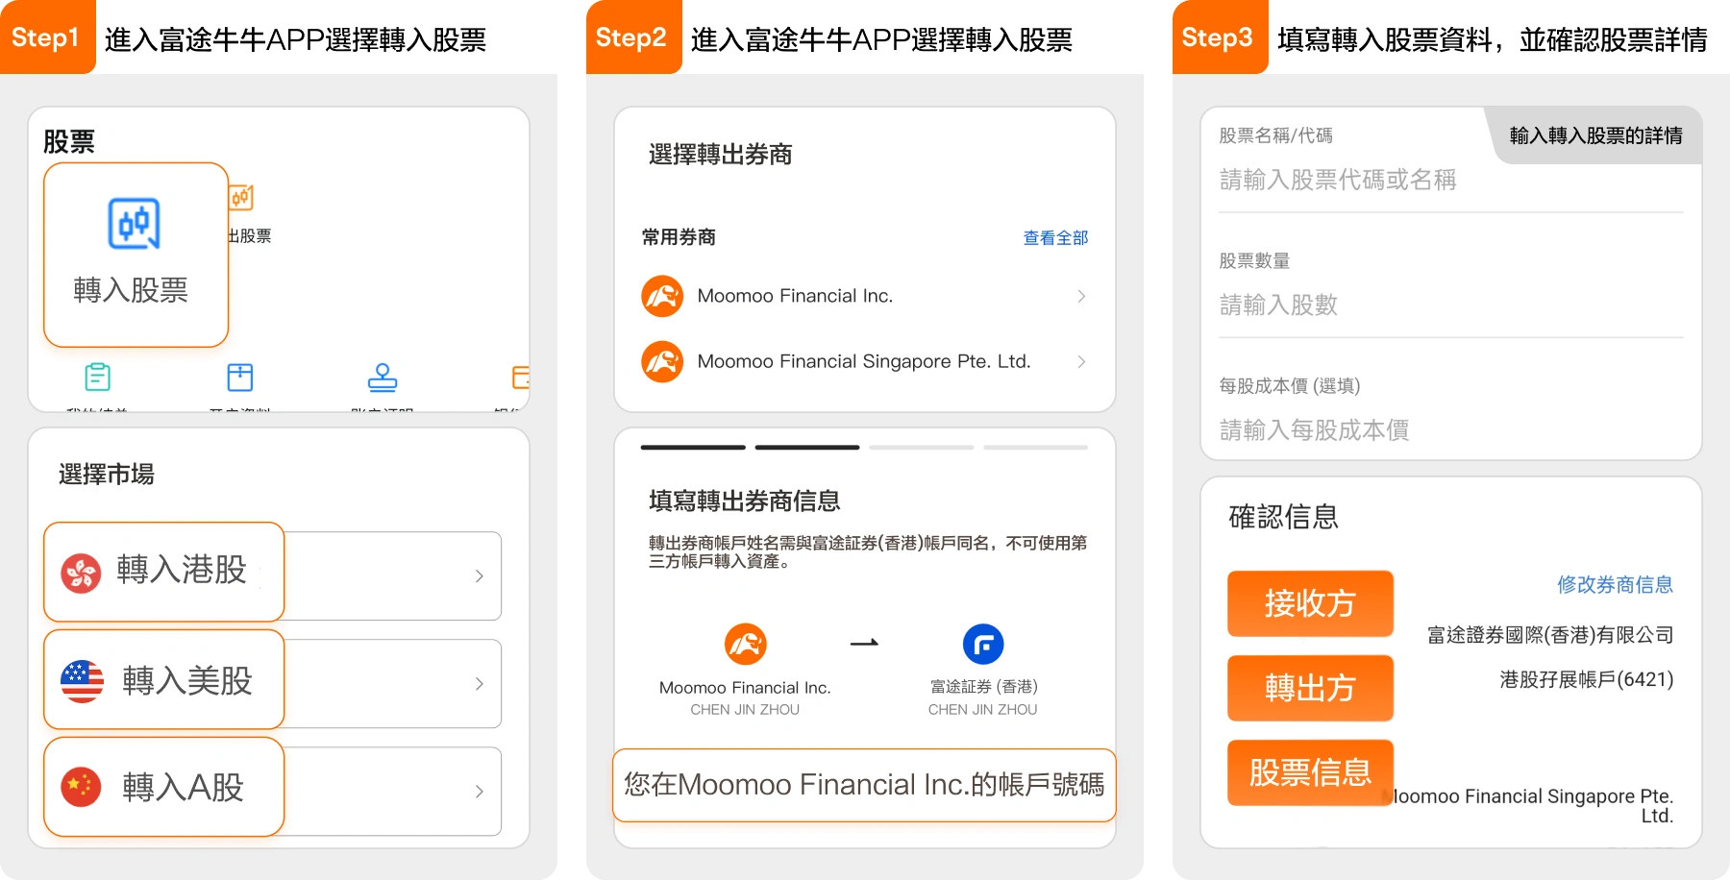Click the China flag icon

click(81, 788)
